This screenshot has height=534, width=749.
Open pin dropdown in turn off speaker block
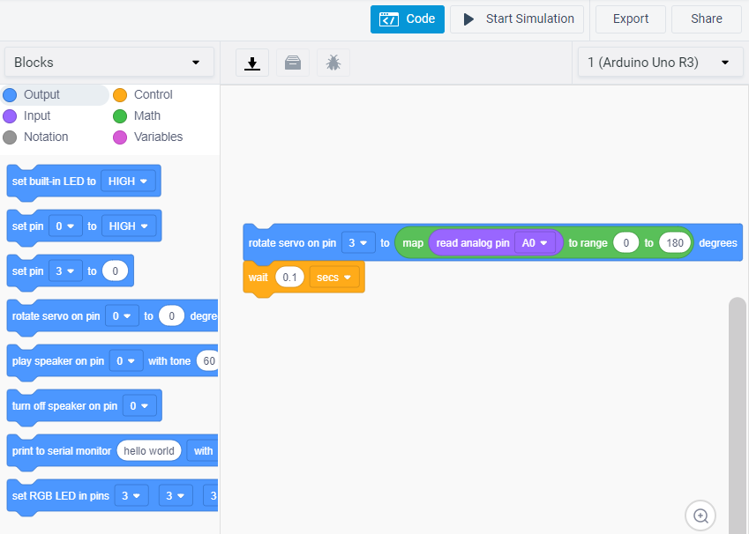[139, 405]
